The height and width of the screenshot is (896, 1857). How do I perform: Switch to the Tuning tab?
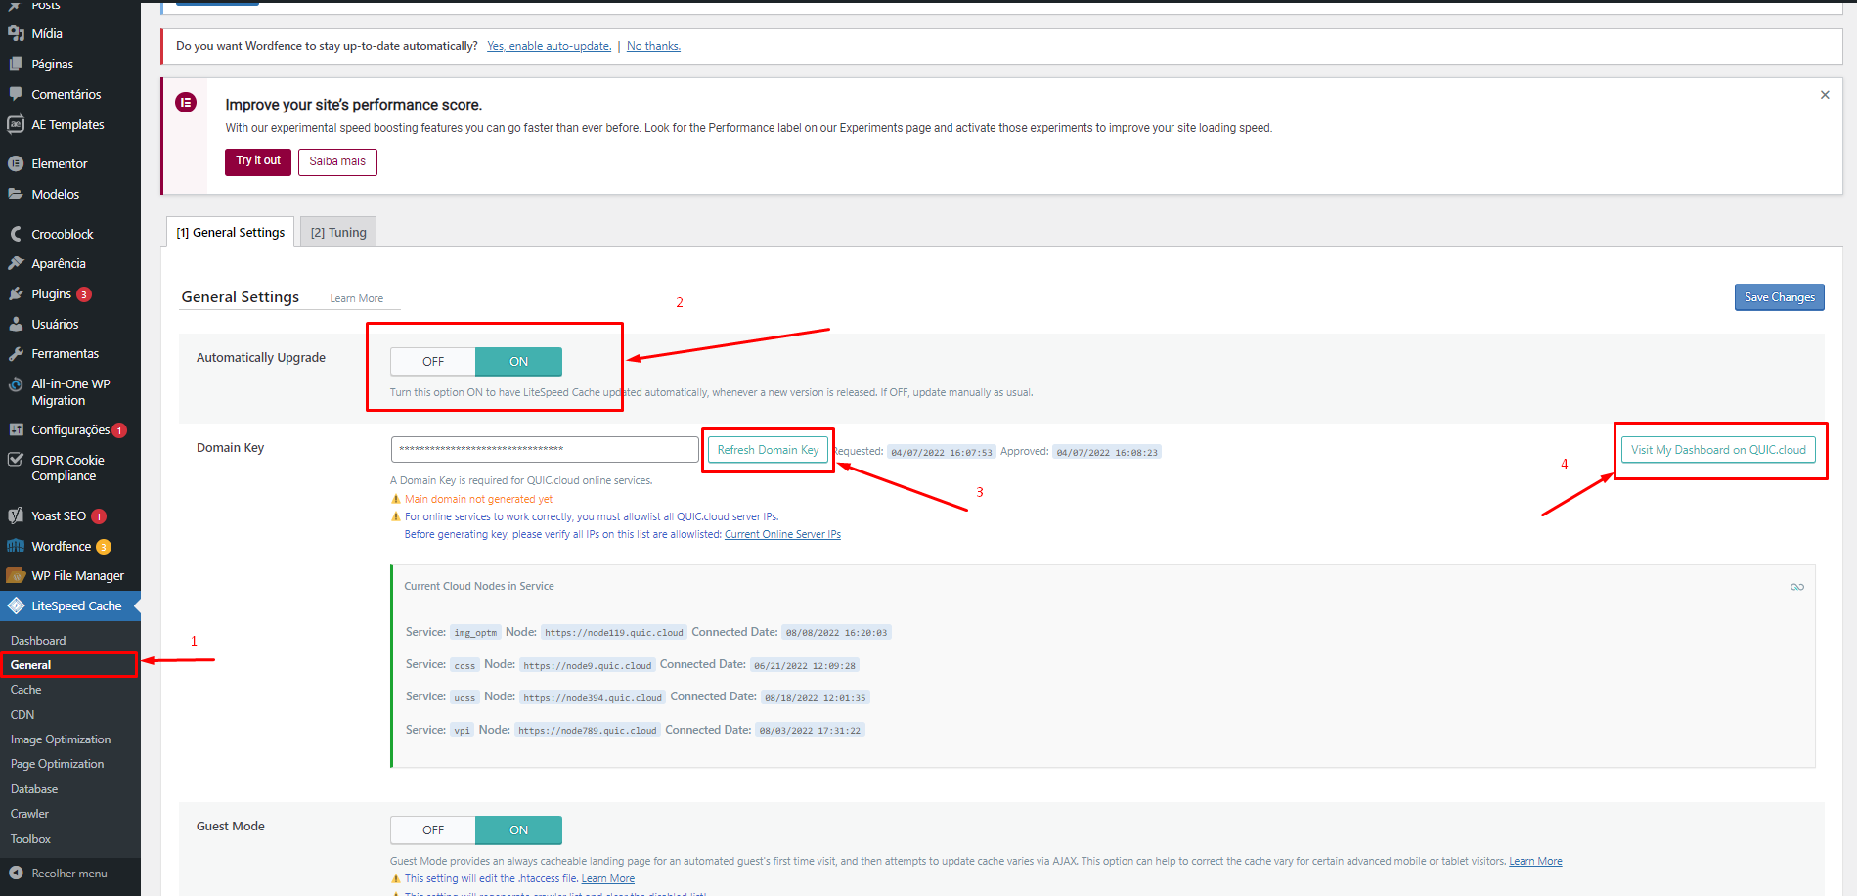pyautogui.click(x=338, y=232)
